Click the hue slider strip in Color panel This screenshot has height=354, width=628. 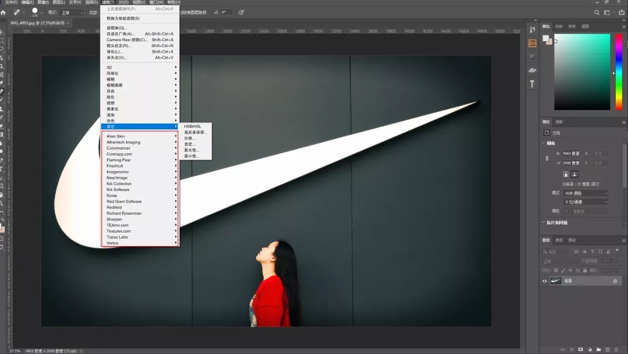619,71
